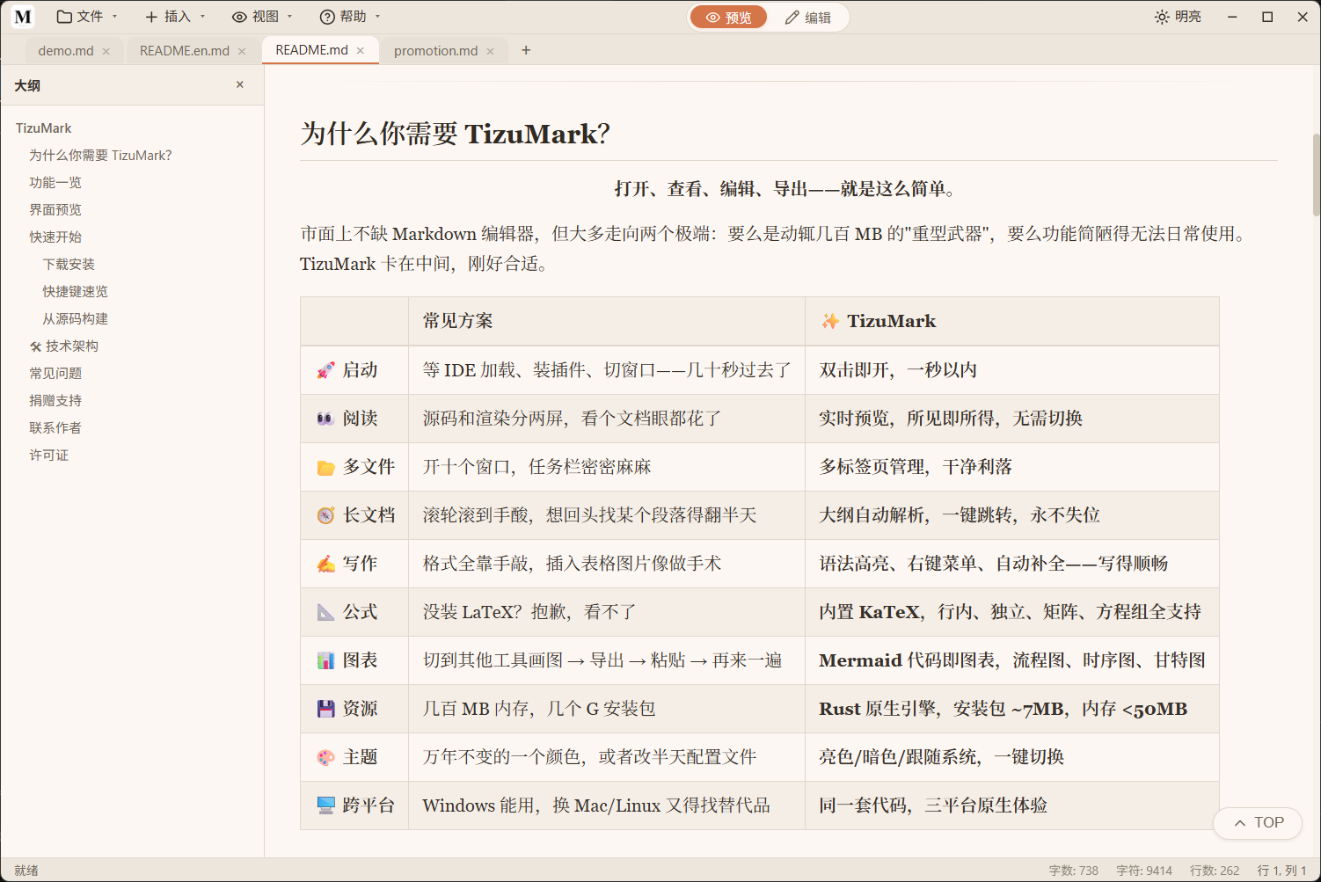Jump to 捐赠支持 in outline

(55, 401)
